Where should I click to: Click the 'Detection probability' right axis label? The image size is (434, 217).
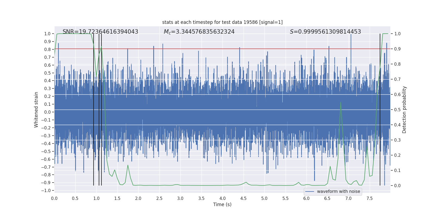click(404, 110)
